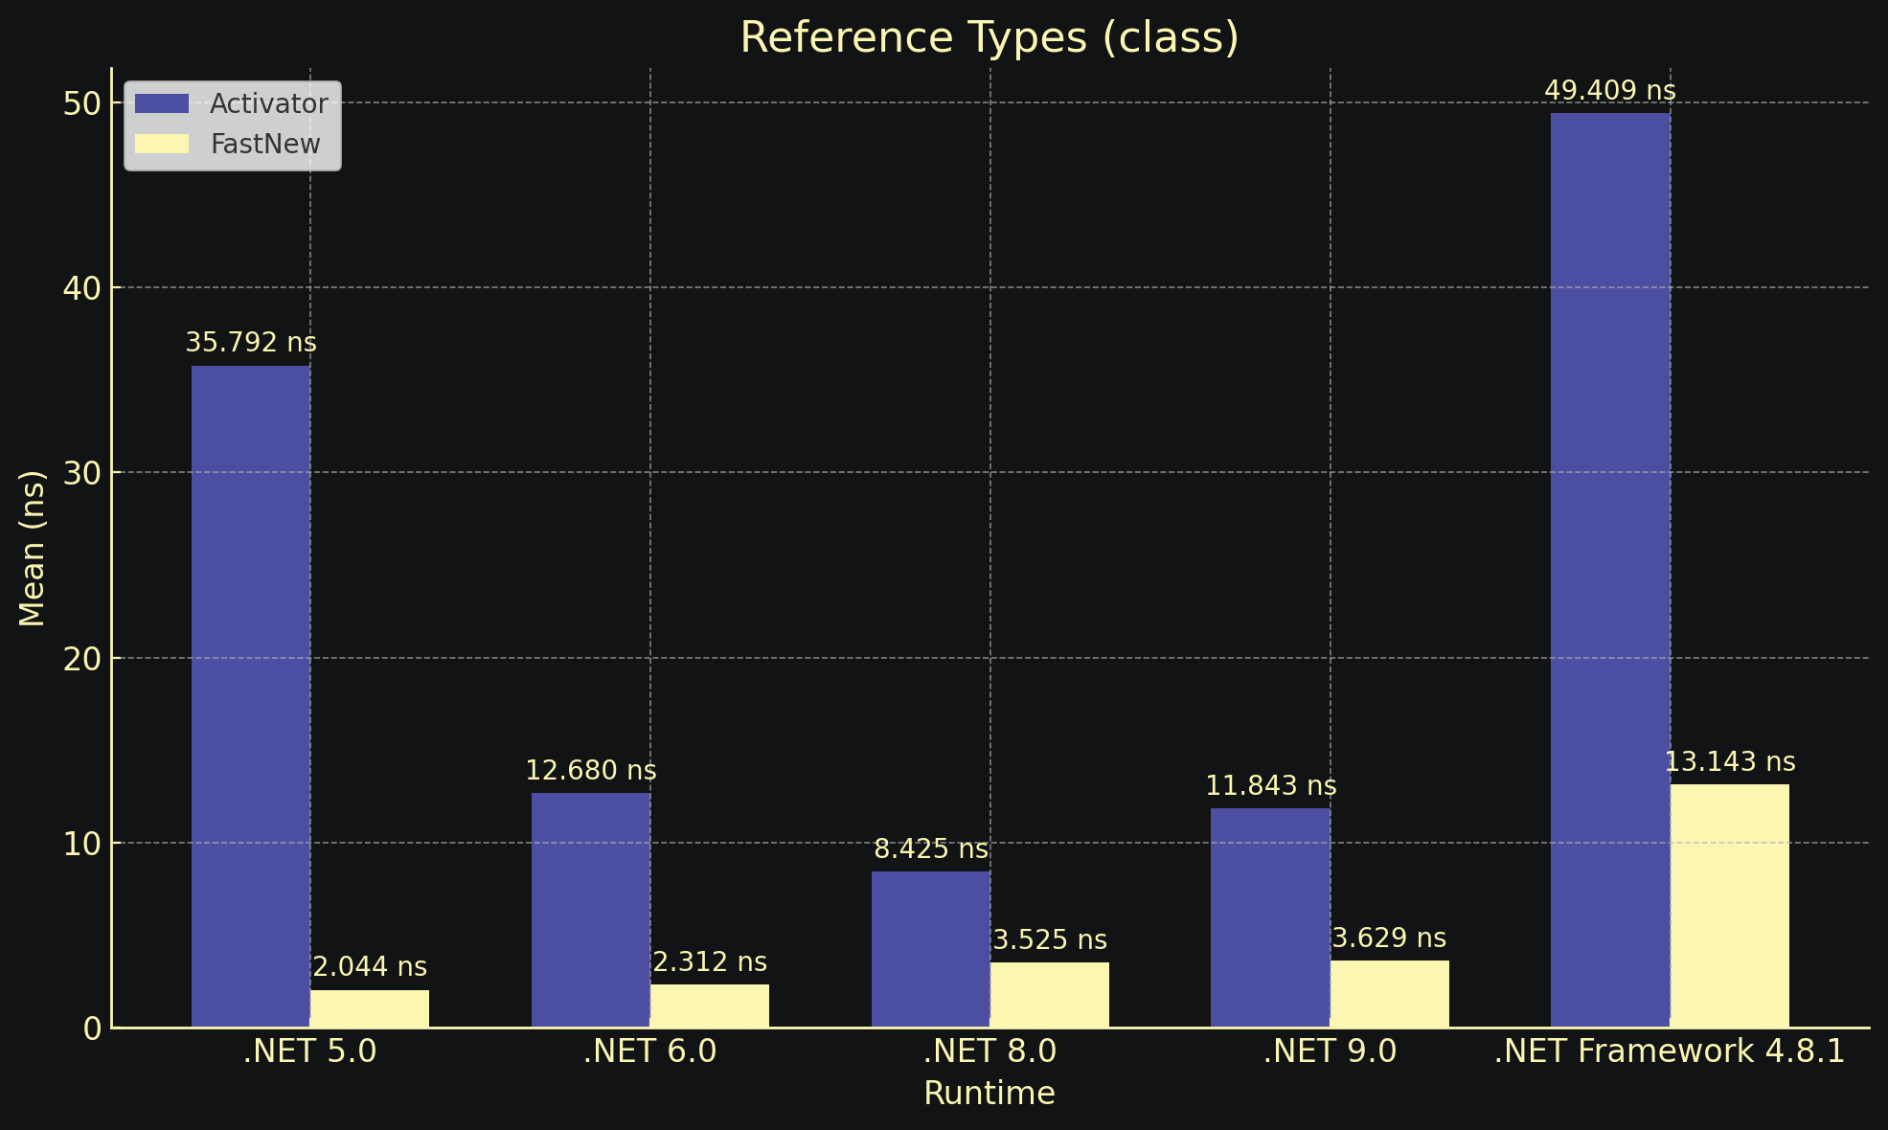Click the FastNew legend label

[265, 144]
